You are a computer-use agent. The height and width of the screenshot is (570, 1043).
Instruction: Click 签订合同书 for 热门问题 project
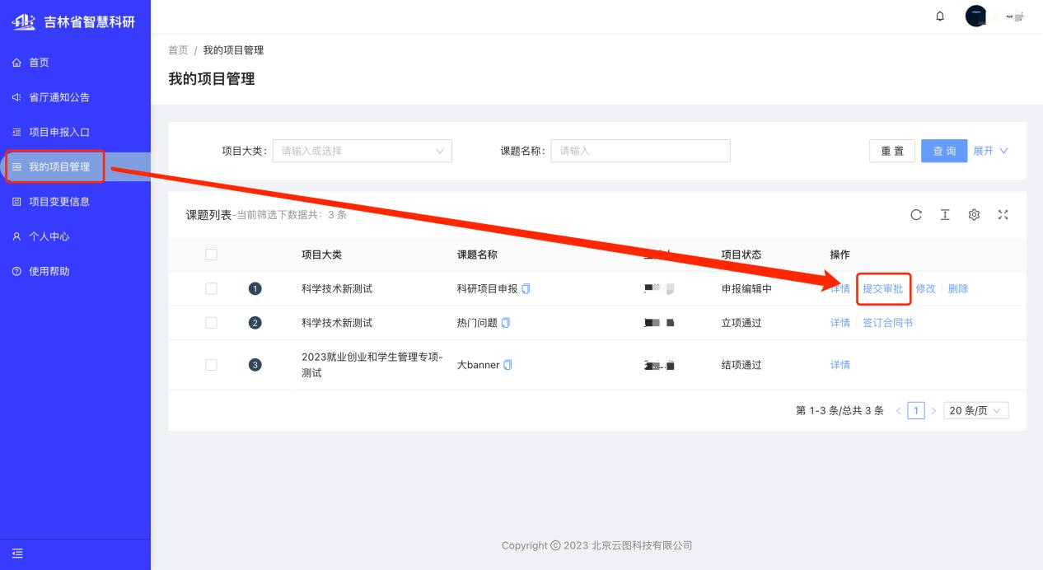pyautogui.click(x=887, y=323)
